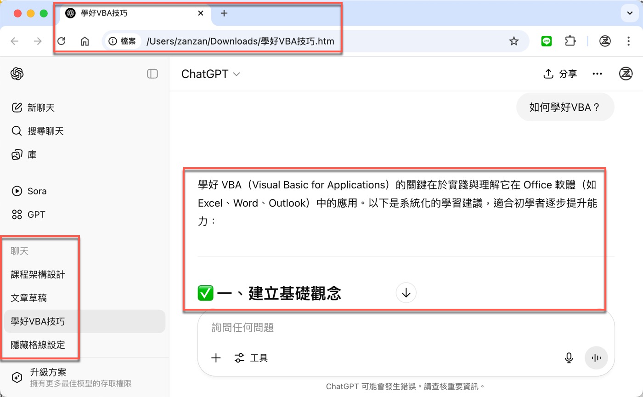
Task: Open 搜尋聊天 to search chats
Action: click(x=38, y=131)
